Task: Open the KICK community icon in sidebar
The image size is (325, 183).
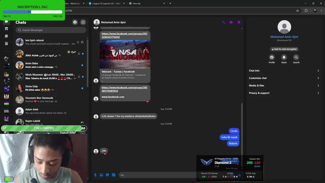Action: (6, 103)
